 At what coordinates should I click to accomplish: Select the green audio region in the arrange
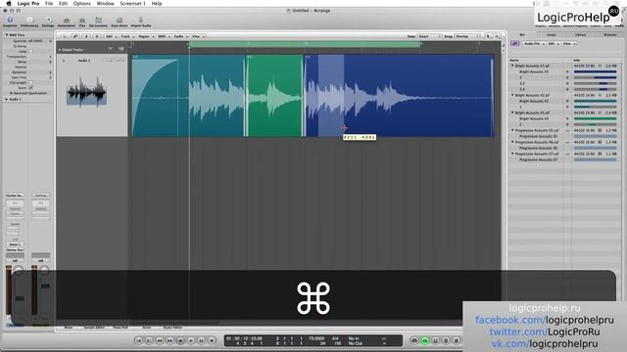click(275, 96)
